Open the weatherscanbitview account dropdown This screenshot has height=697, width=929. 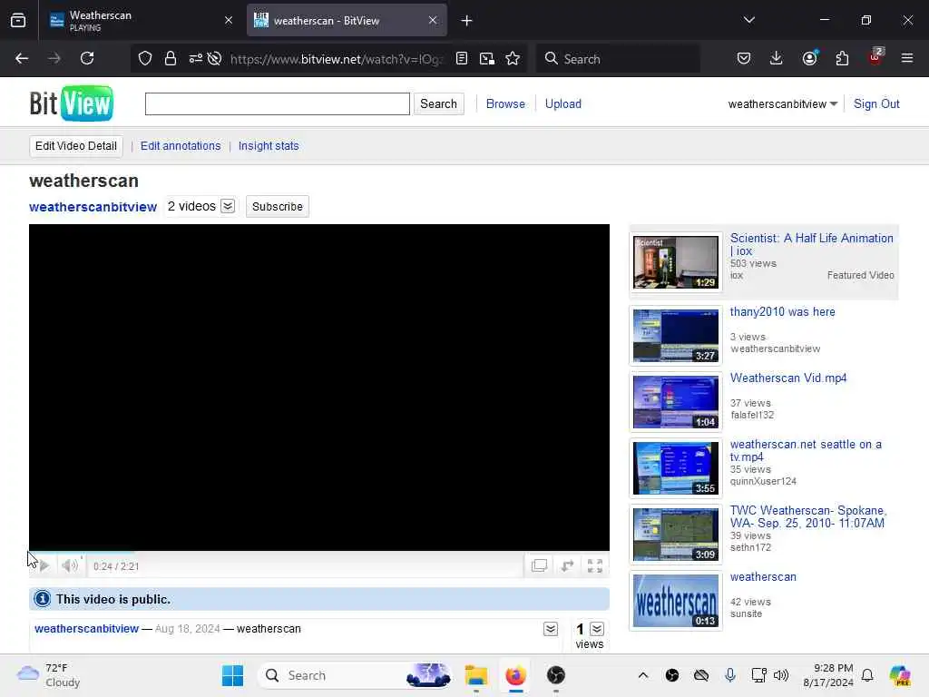[x=782, y=103]
